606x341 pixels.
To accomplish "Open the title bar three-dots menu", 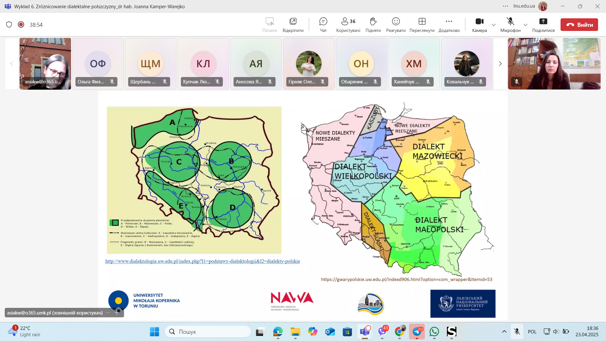I will pos(505,6).
